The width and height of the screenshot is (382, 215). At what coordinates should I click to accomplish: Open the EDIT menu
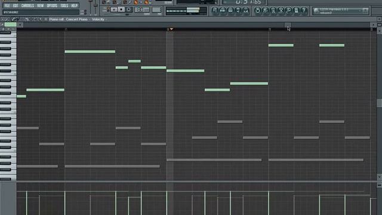[16, 5]
